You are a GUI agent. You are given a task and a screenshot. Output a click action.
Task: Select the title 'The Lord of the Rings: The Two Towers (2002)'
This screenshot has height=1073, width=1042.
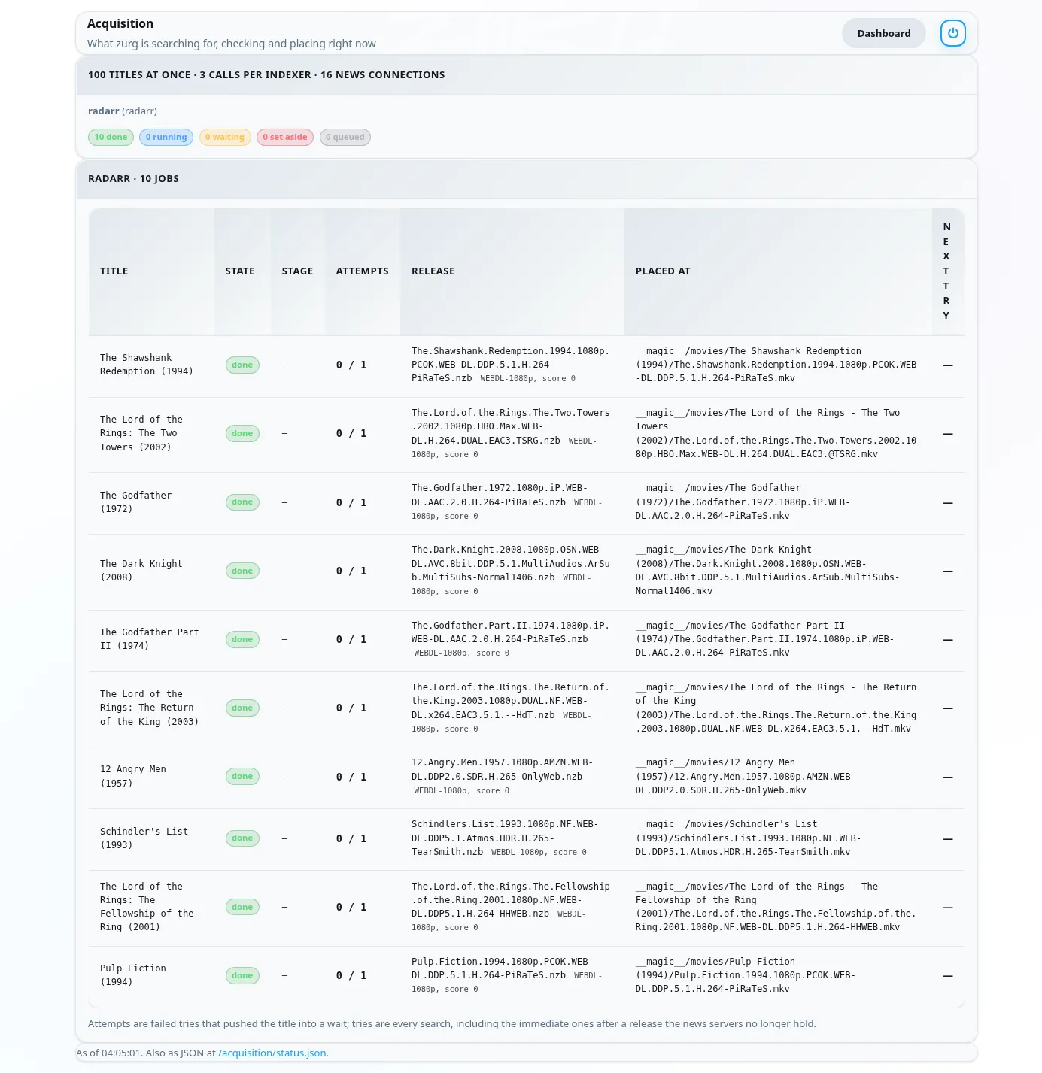coord(141,433)
